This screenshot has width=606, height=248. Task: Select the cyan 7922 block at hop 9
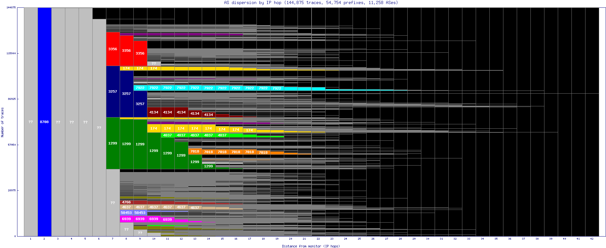pos(140,88)
